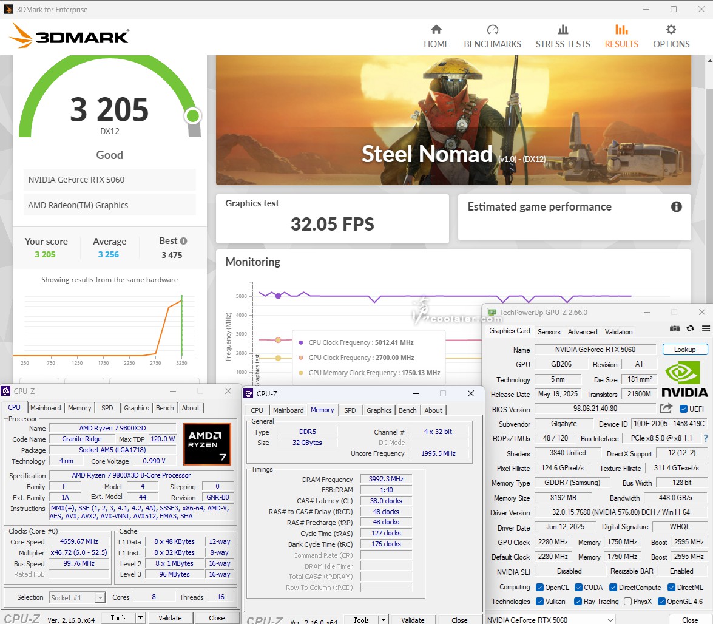Click the GPU-Z title bar app icon
This screenshot has height=624, width=713.
492,313
